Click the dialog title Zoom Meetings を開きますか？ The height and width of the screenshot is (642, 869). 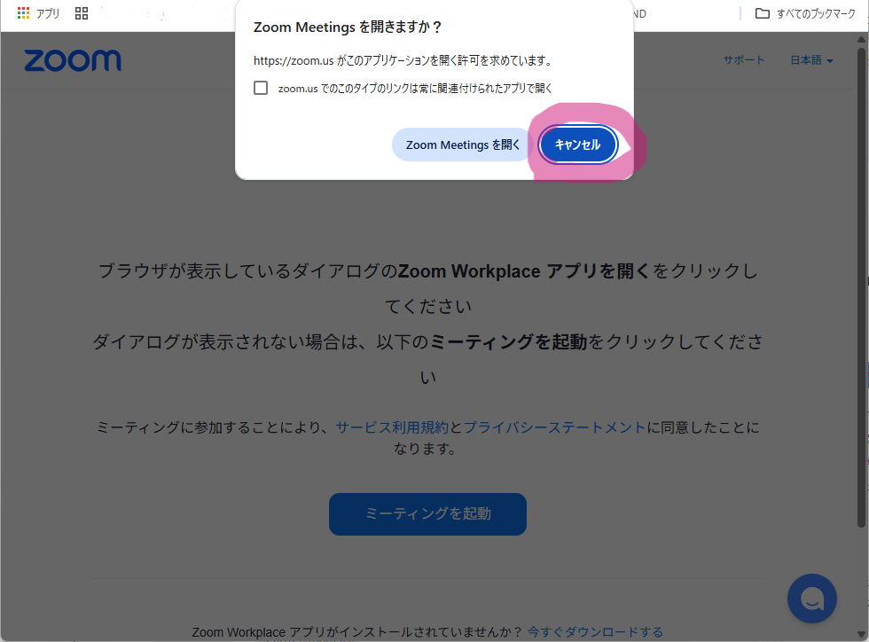[x=348, y=27]
